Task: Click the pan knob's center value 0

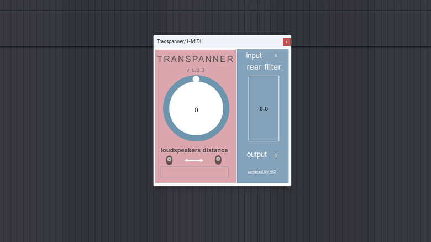Action: click(x=196, y=110)
